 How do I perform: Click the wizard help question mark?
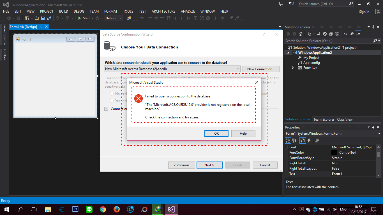264,34
